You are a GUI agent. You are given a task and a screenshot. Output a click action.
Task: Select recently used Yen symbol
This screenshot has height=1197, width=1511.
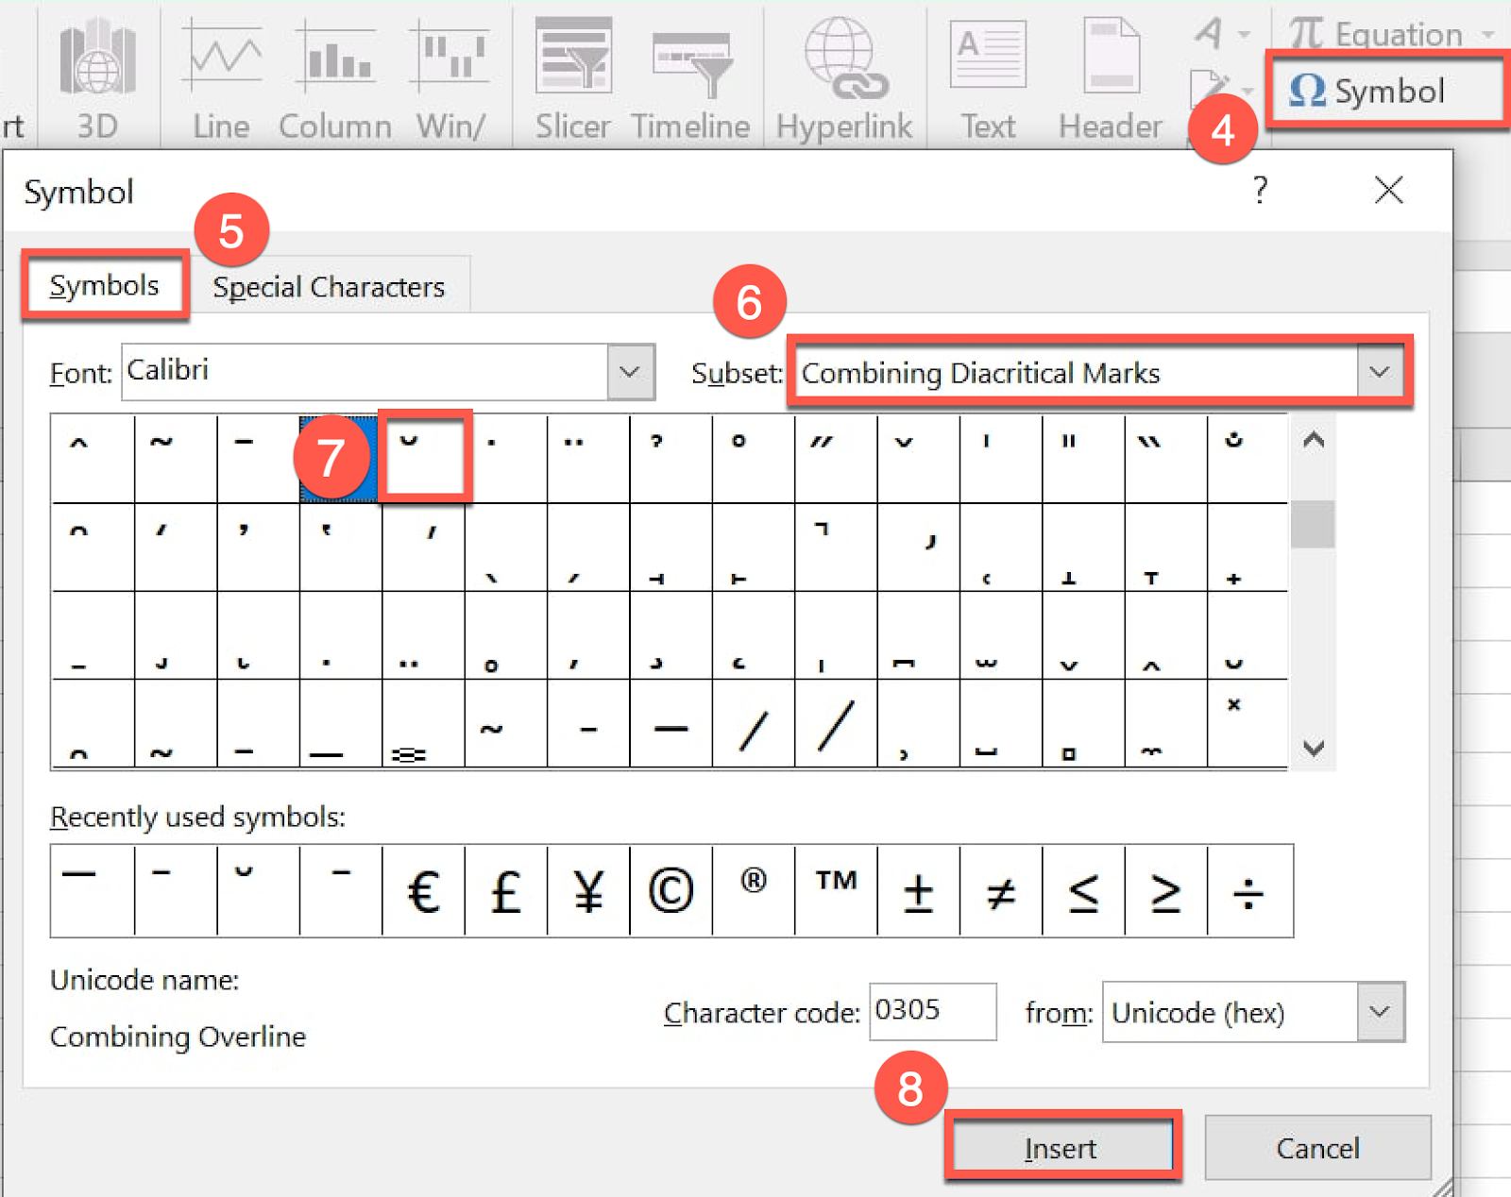coord(588,891)
